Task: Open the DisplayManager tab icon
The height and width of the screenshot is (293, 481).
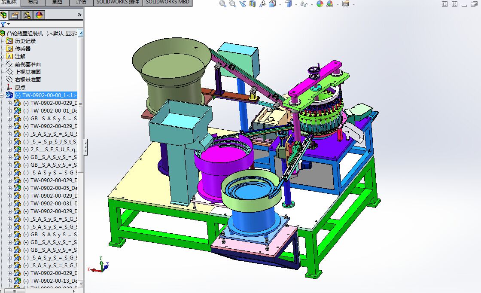Action: [39, 15]
